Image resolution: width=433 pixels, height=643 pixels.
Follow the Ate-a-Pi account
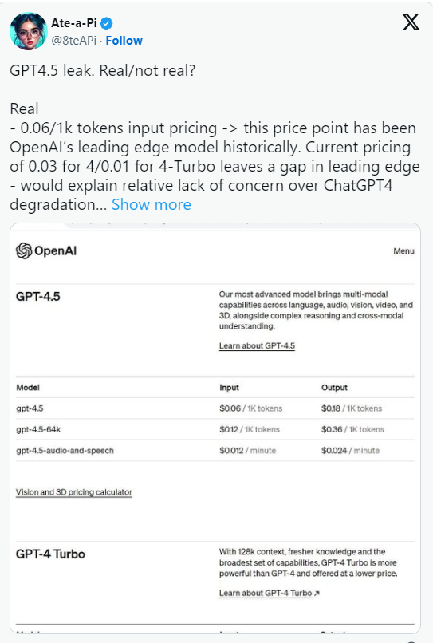pos(124,41)
